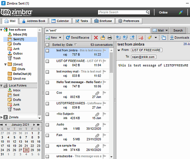Screen dimensions: 190x159
Task: Click the People Search magnifier icon
Action: point(147,12)
